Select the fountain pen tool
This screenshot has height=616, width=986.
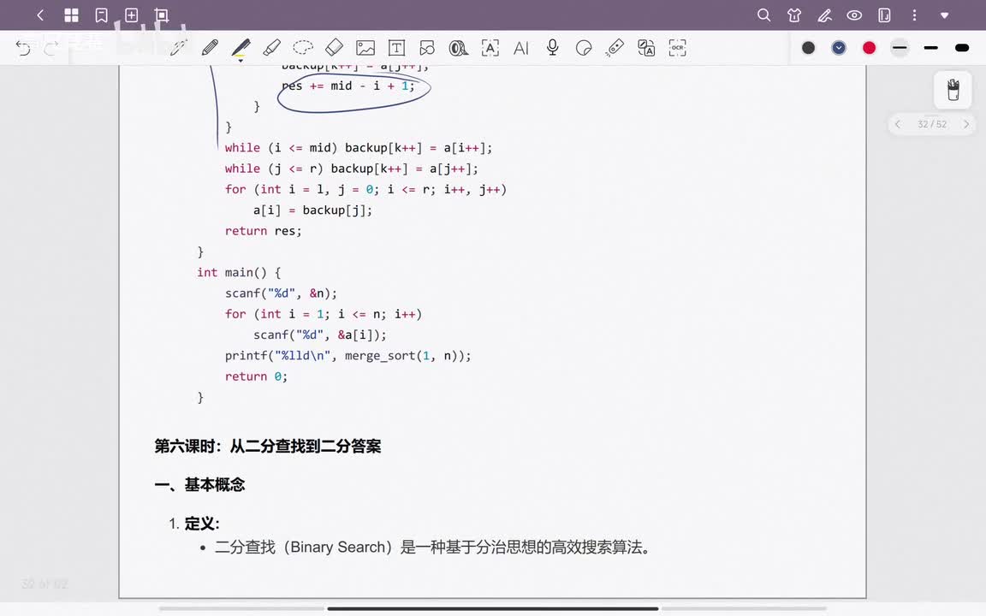pos(179,48)
